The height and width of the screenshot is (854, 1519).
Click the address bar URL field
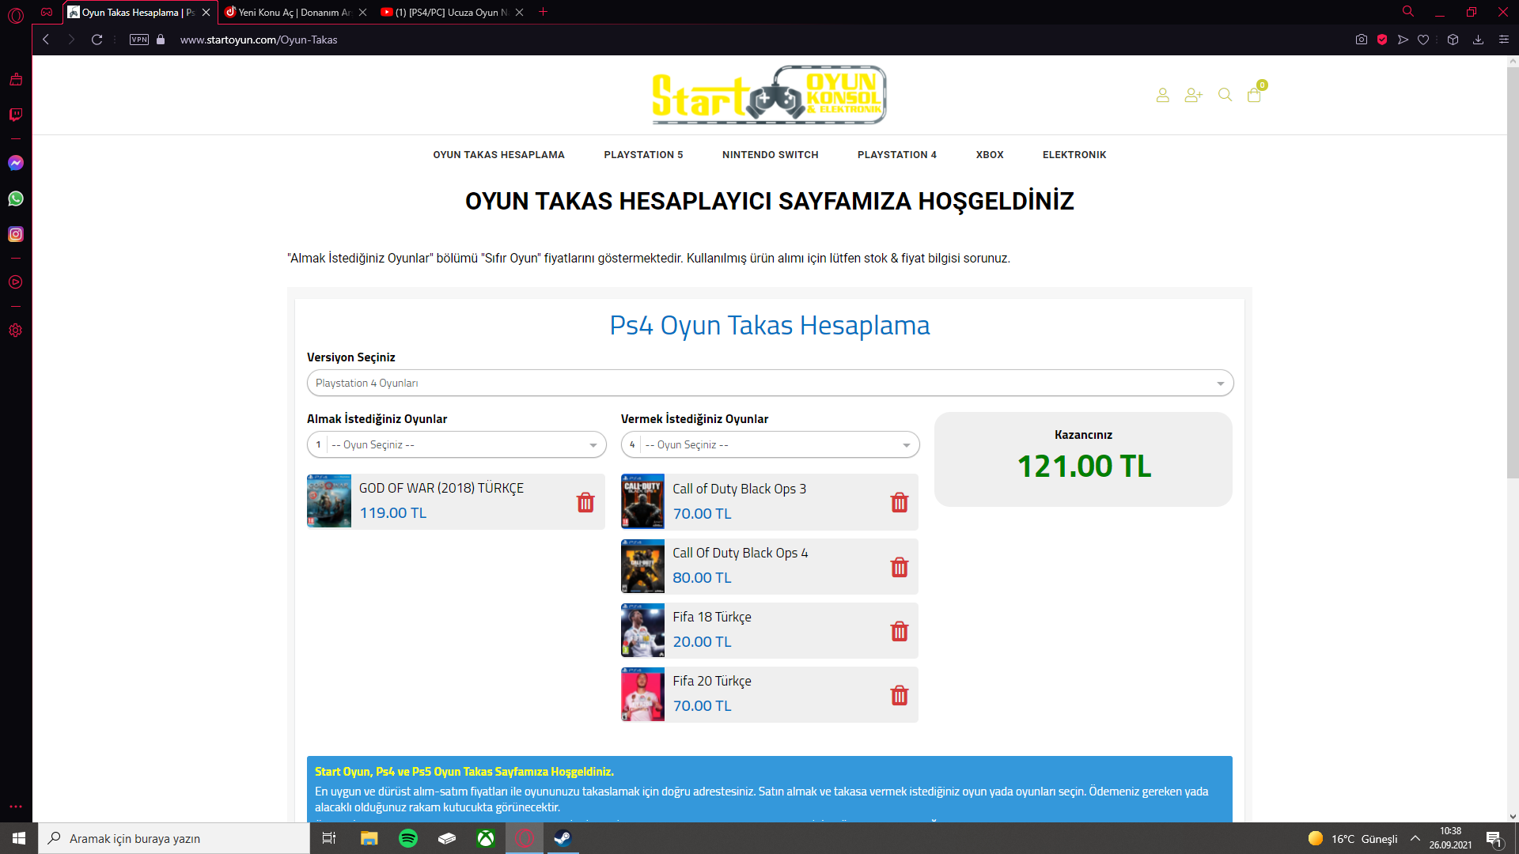(x=259, y=40)
